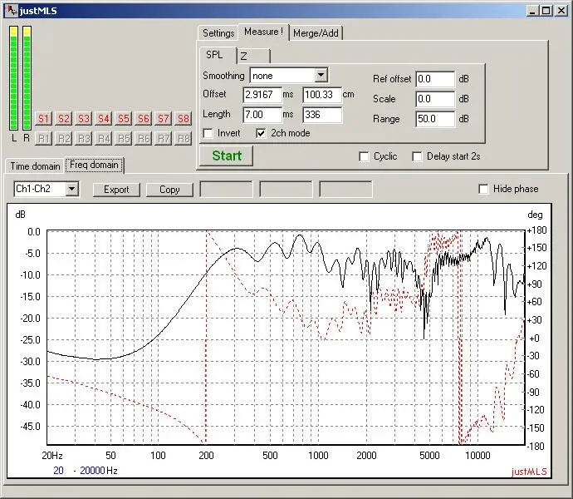Switch to the Z sub-tab
This screenshot has height=499, width=573.
click(254, 56)
